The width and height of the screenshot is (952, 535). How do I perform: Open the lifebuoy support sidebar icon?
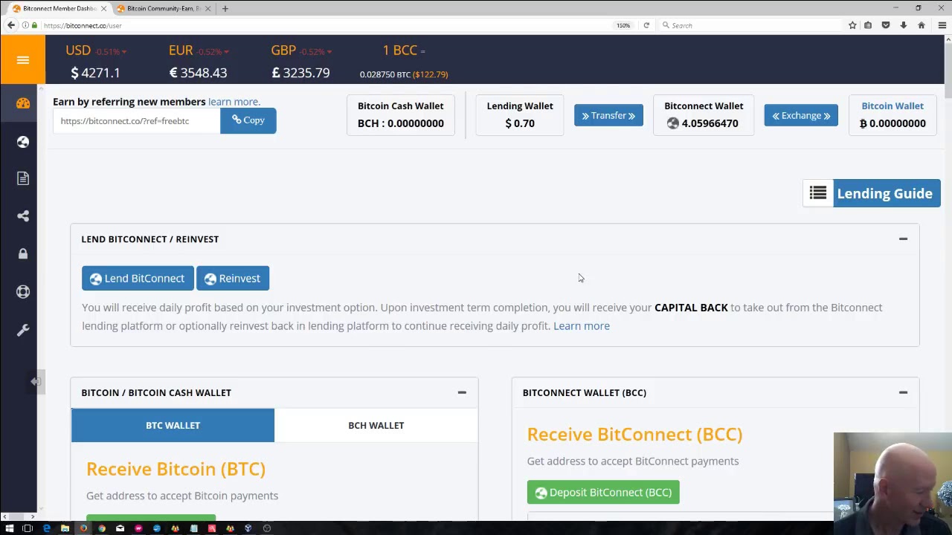point(23,291)
